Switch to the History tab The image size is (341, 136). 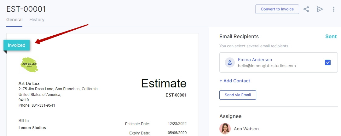point(37,20)
